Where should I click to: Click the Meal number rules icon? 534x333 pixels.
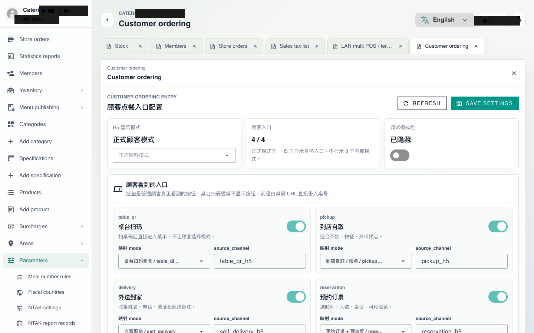tap(20, 277)
